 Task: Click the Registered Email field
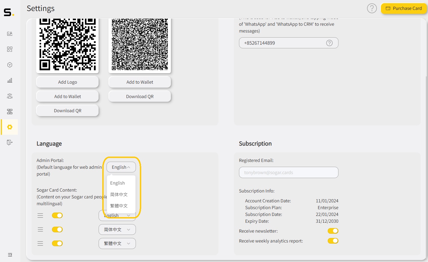click(x=289, y=172)
